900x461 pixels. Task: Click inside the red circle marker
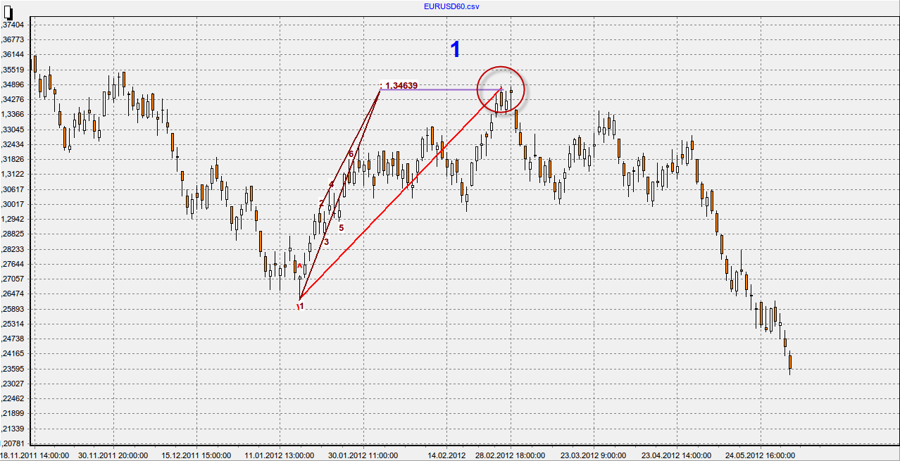pyautogui.click(x=501, y=89)
